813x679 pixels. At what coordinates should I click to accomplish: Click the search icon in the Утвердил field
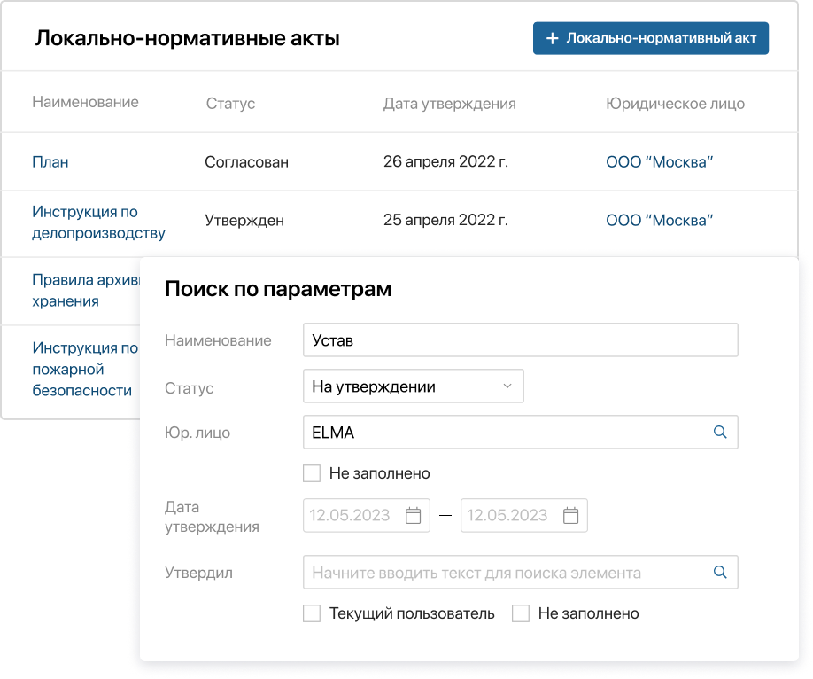(718, 572)
